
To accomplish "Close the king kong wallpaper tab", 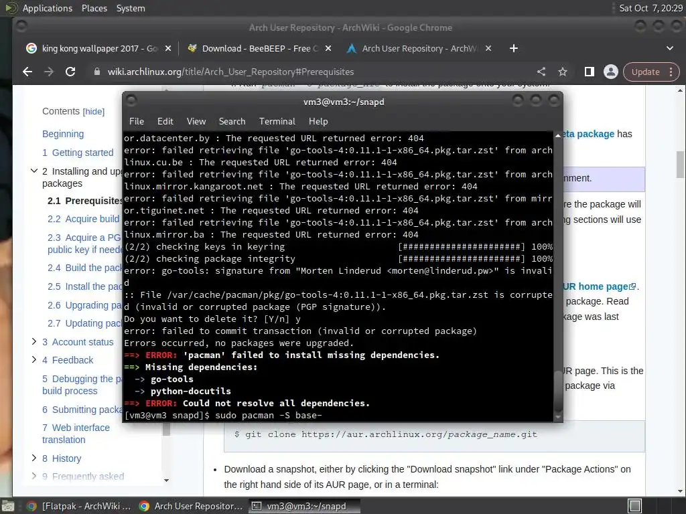I will point(168,48).
